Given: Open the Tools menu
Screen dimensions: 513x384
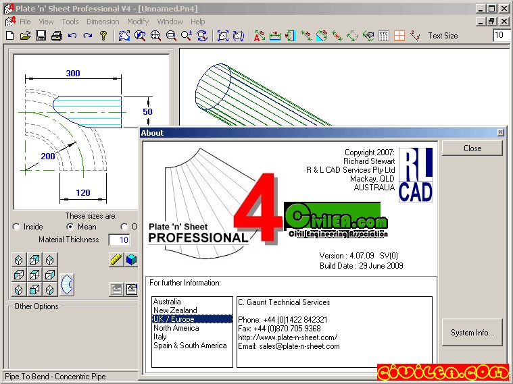Looking at the screenshot, I should pos(70,22).
